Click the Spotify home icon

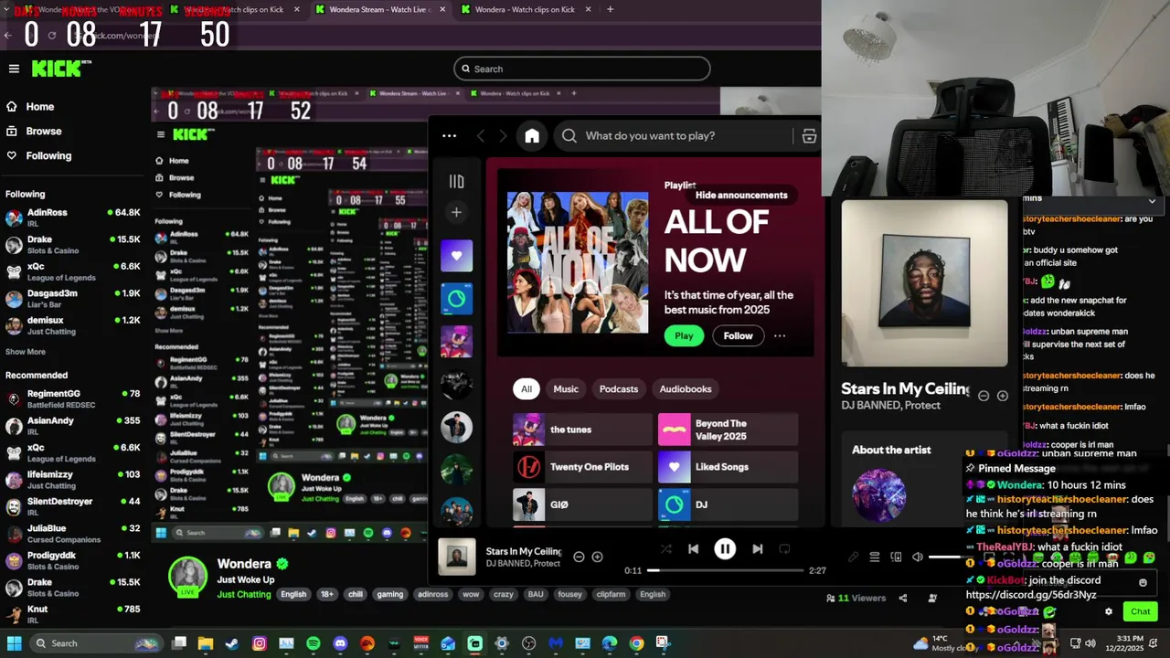(532, 136)
